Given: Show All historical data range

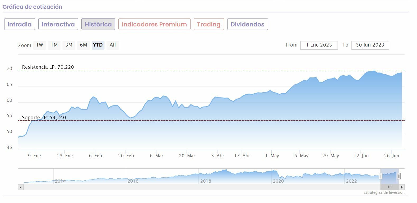Looking at the screenshot, I should pos(113,45).
